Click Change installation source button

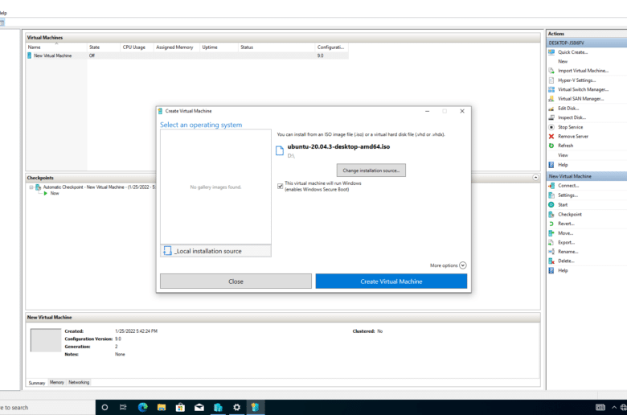pos(371,171)
